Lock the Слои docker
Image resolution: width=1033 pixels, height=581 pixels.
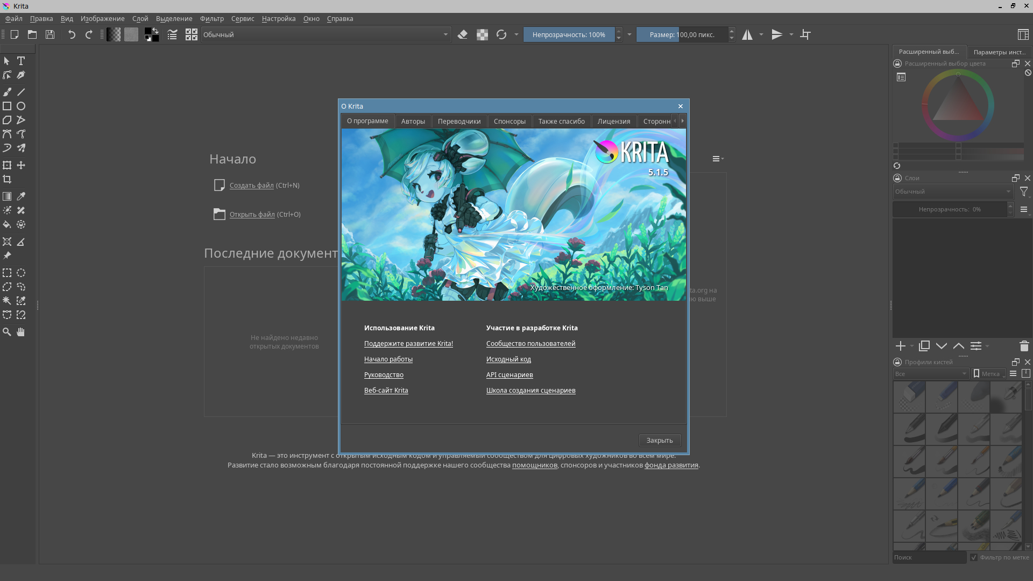coord(897,178)
